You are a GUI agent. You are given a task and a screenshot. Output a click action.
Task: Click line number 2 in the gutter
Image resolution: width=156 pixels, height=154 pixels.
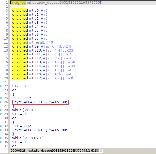click(x=7, y=7)
